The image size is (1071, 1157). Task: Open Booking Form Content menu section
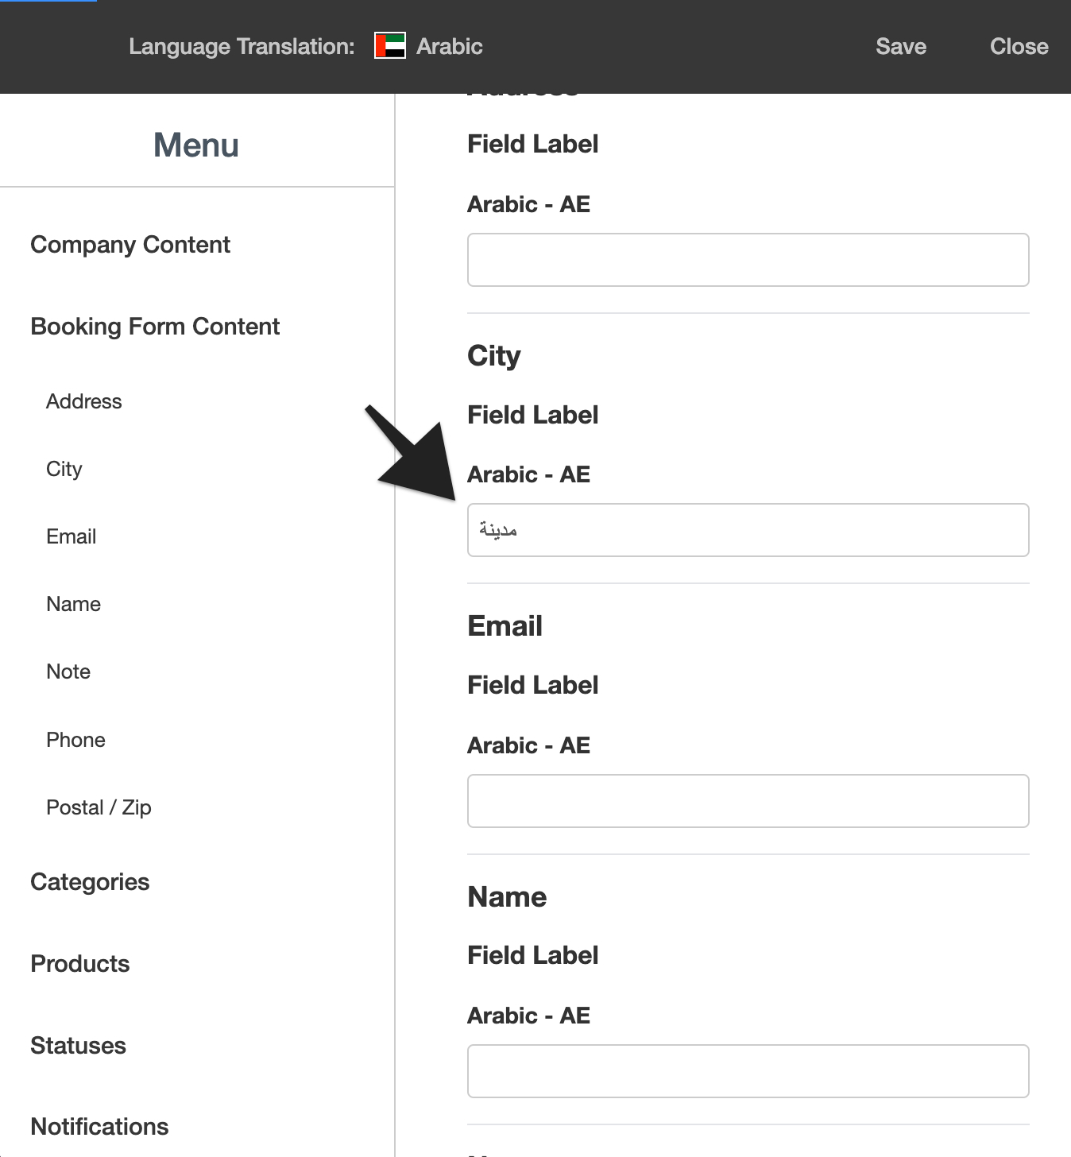point(155,327)
